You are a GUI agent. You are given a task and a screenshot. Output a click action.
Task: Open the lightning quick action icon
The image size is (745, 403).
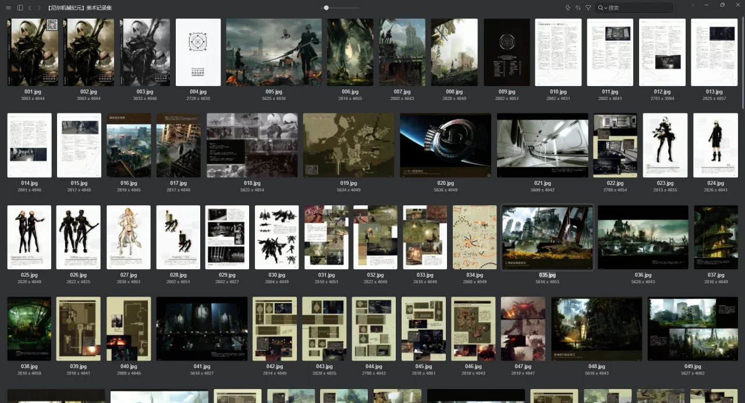pyautogui.click(x=568, y=8)
